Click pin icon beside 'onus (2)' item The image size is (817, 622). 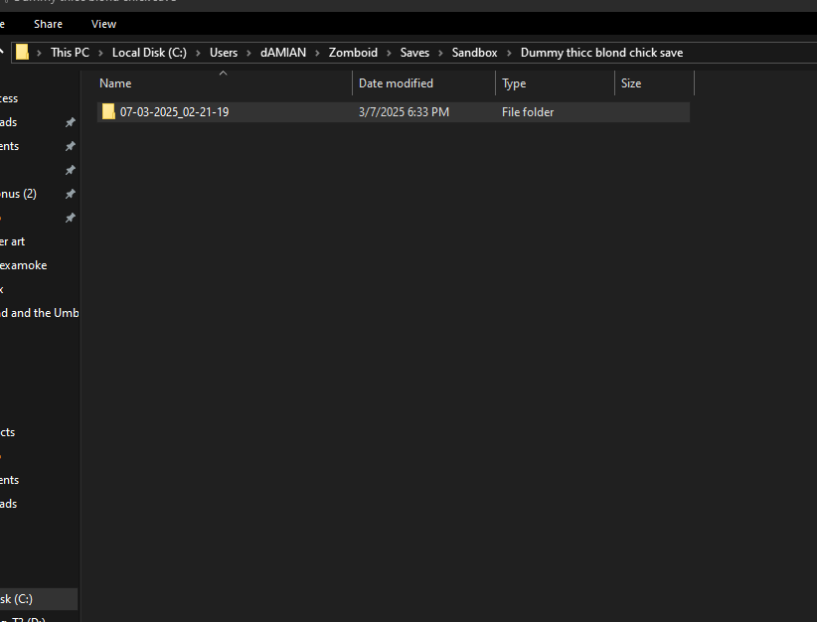[x=71, y=194]
